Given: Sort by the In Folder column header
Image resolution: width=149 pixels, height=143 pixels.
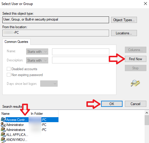Looking at the screenshot, I should coord(44,114).
